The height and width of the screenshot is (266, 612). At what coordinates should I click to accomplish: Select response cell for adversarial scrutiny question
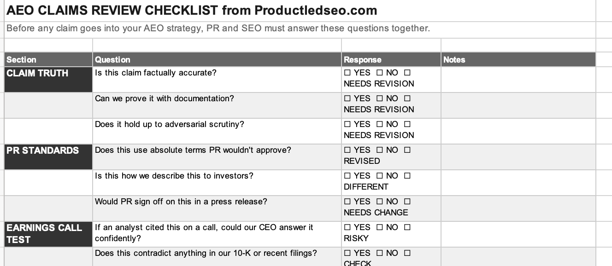coord(391,131)
